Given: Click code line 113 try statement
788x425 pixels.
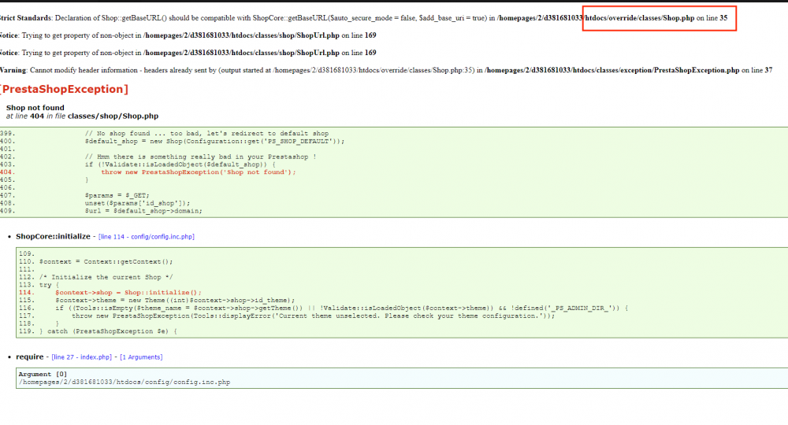Looking at the screenshot, I should 49,285.
